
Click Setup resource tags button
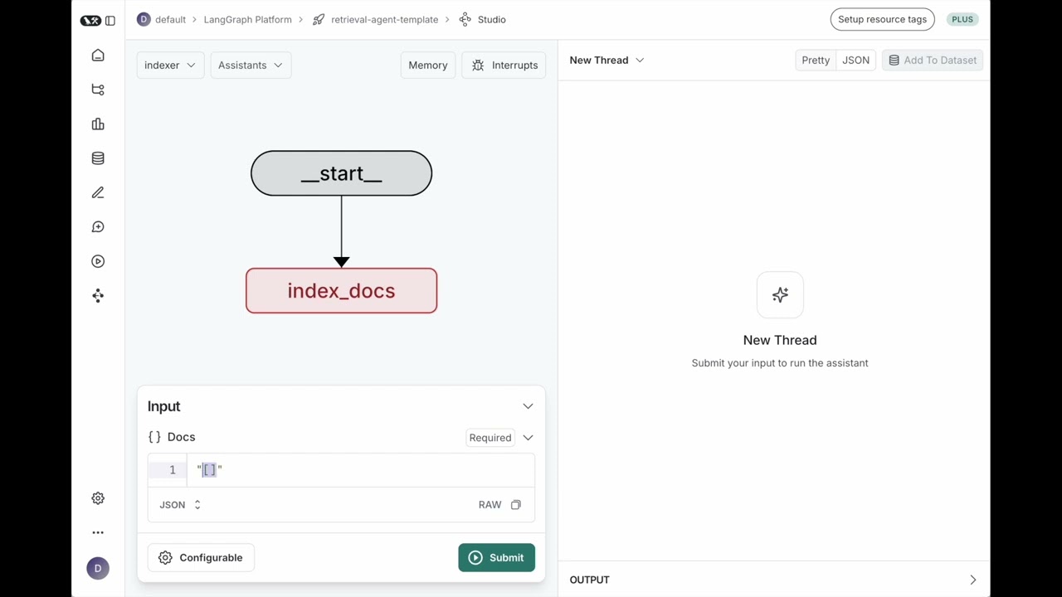[882, 19]
